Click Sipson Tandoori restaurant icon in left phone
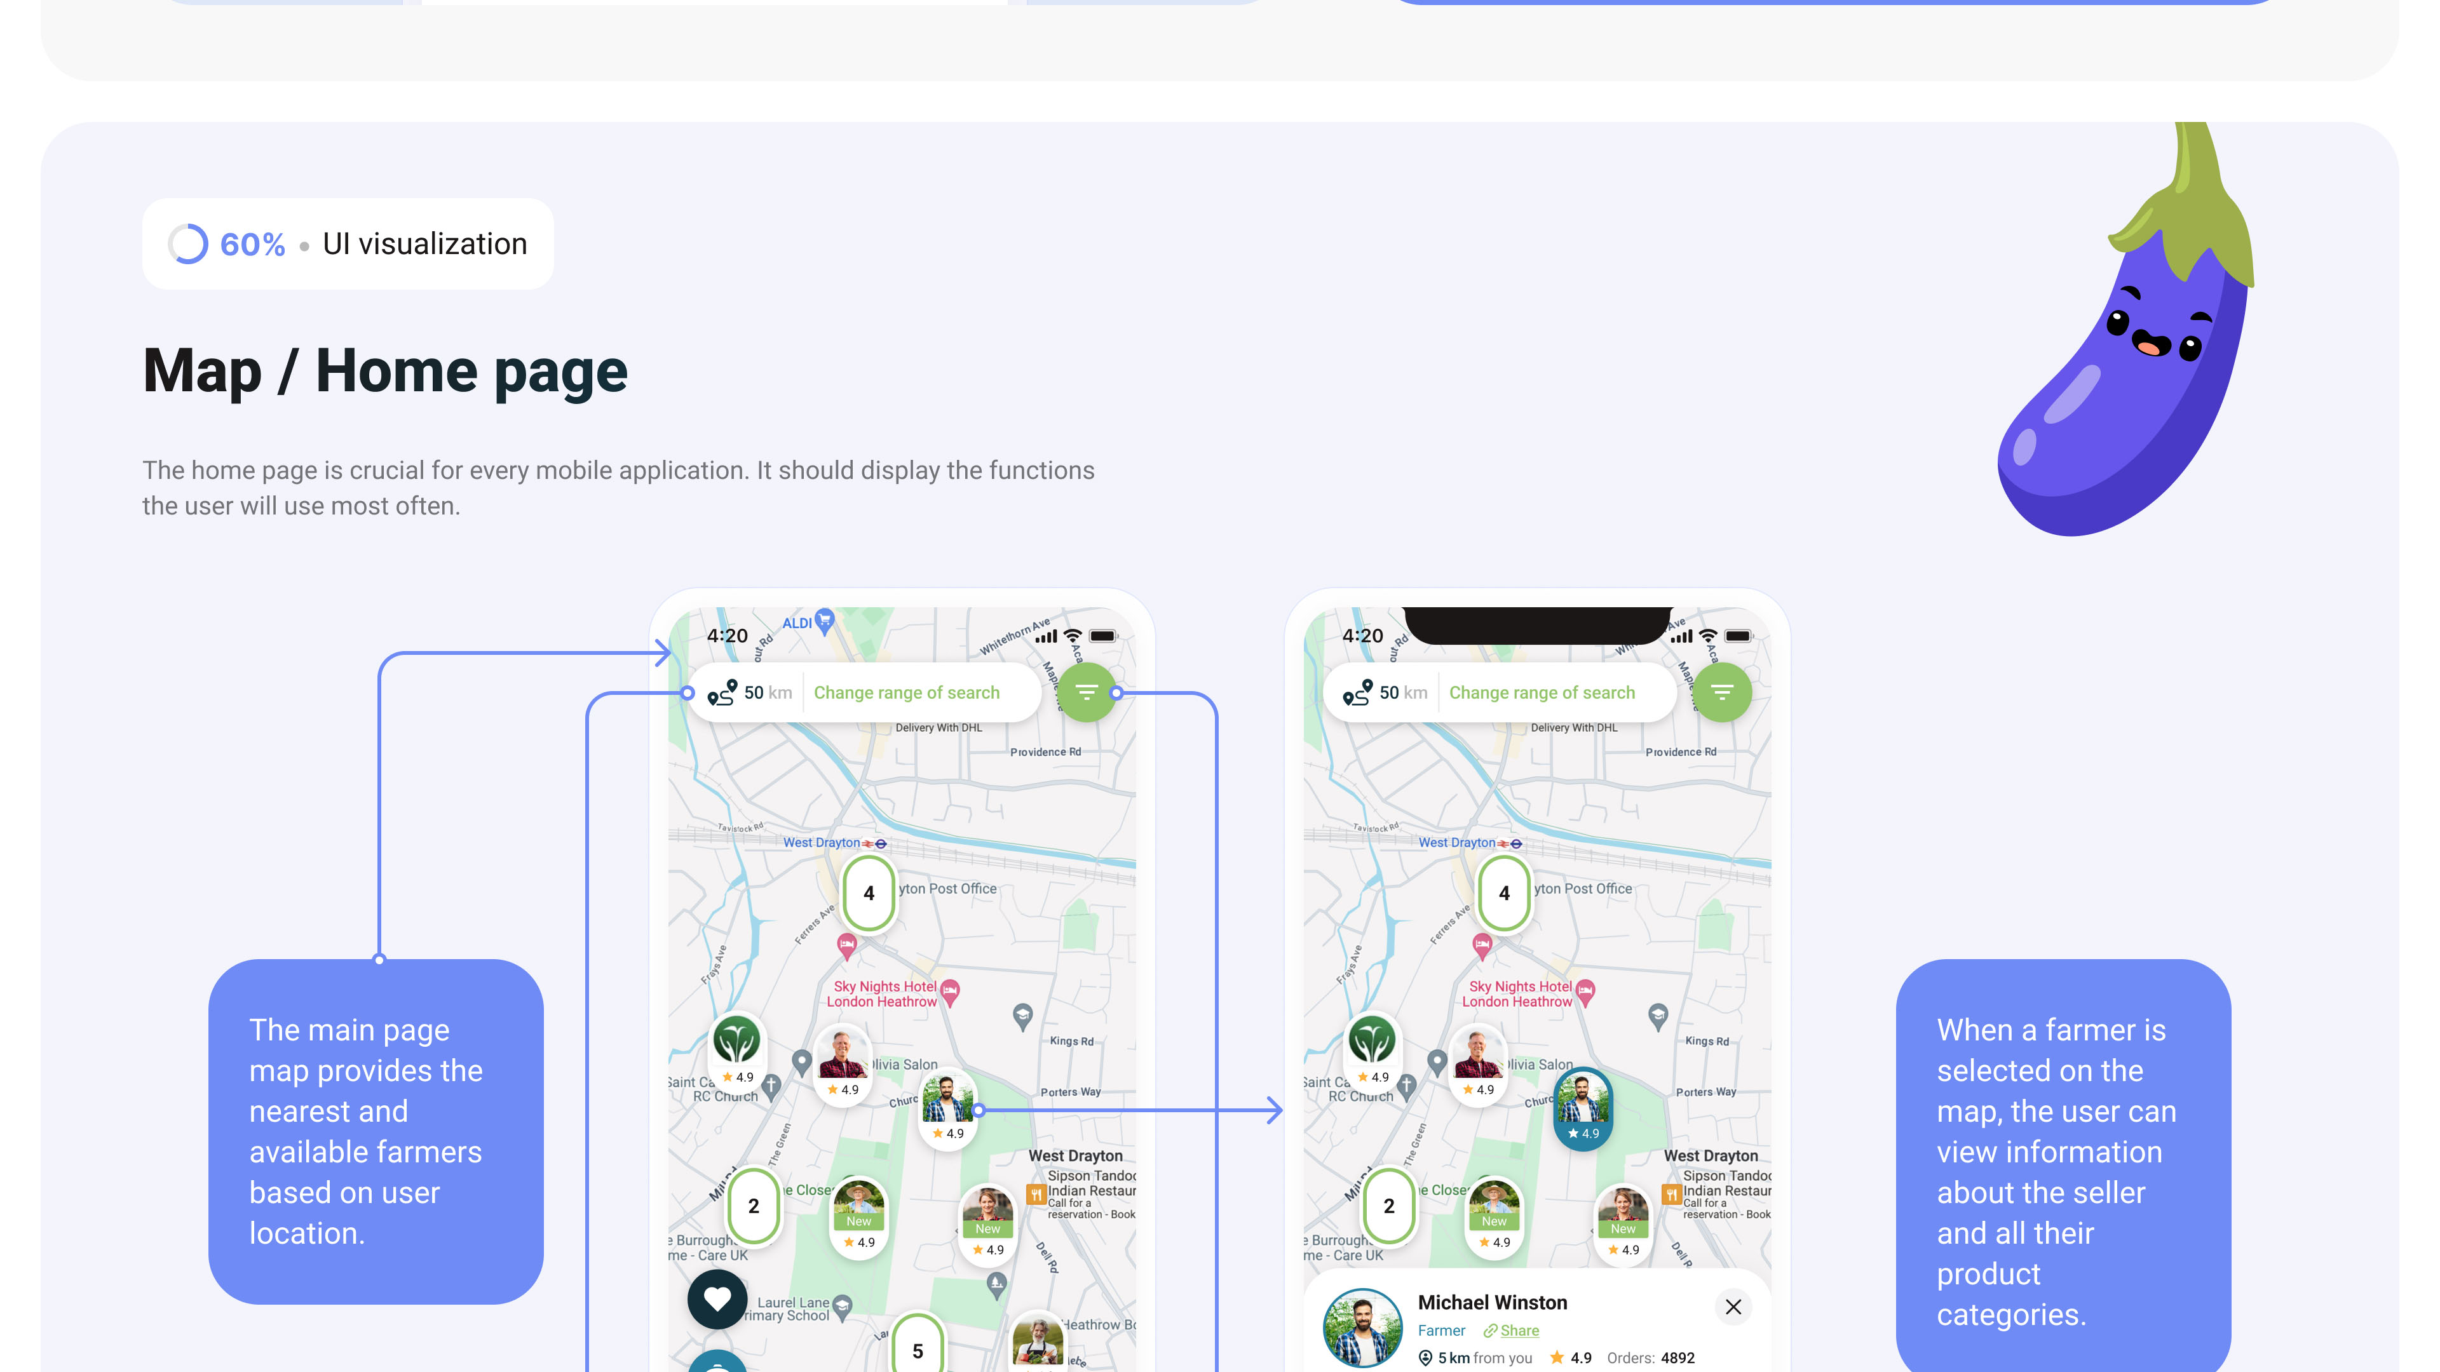This screenshot has width=2440, height=1372. pos(1036,1194)
